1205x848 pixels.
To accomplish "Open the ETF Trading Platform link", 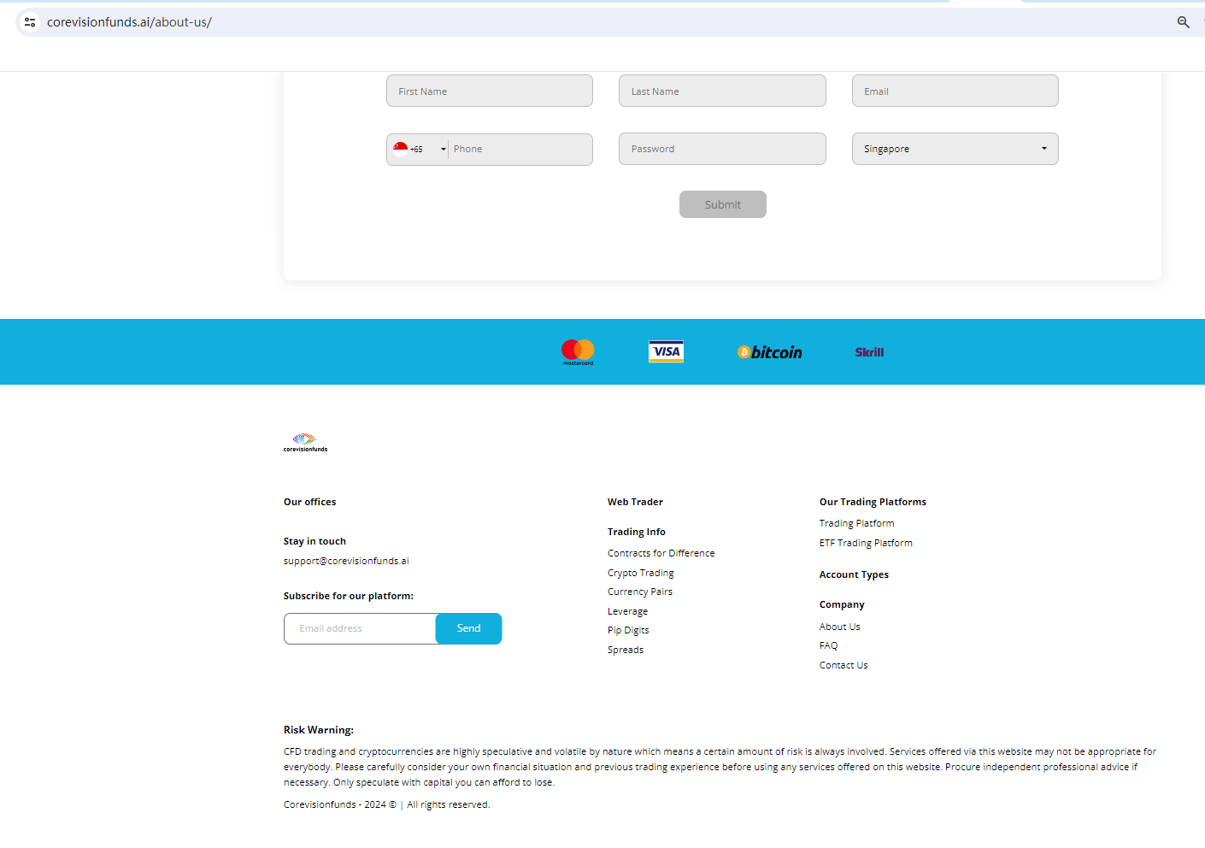I will tap(866, 544).
